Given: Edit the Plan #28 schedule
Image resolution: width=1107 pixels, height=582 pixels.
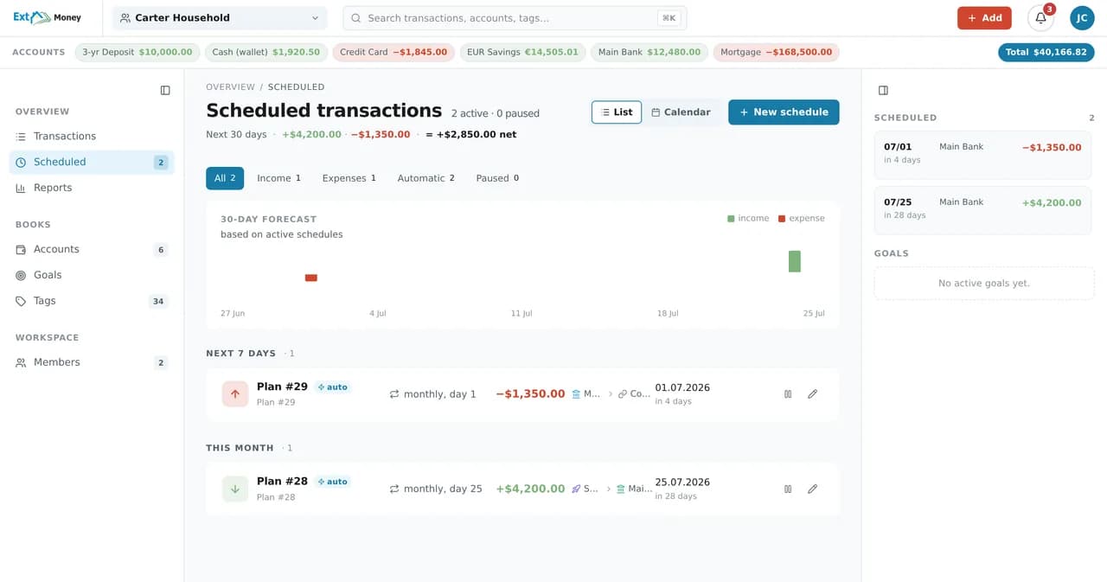Looking at the screenshot, I should 812,489.
